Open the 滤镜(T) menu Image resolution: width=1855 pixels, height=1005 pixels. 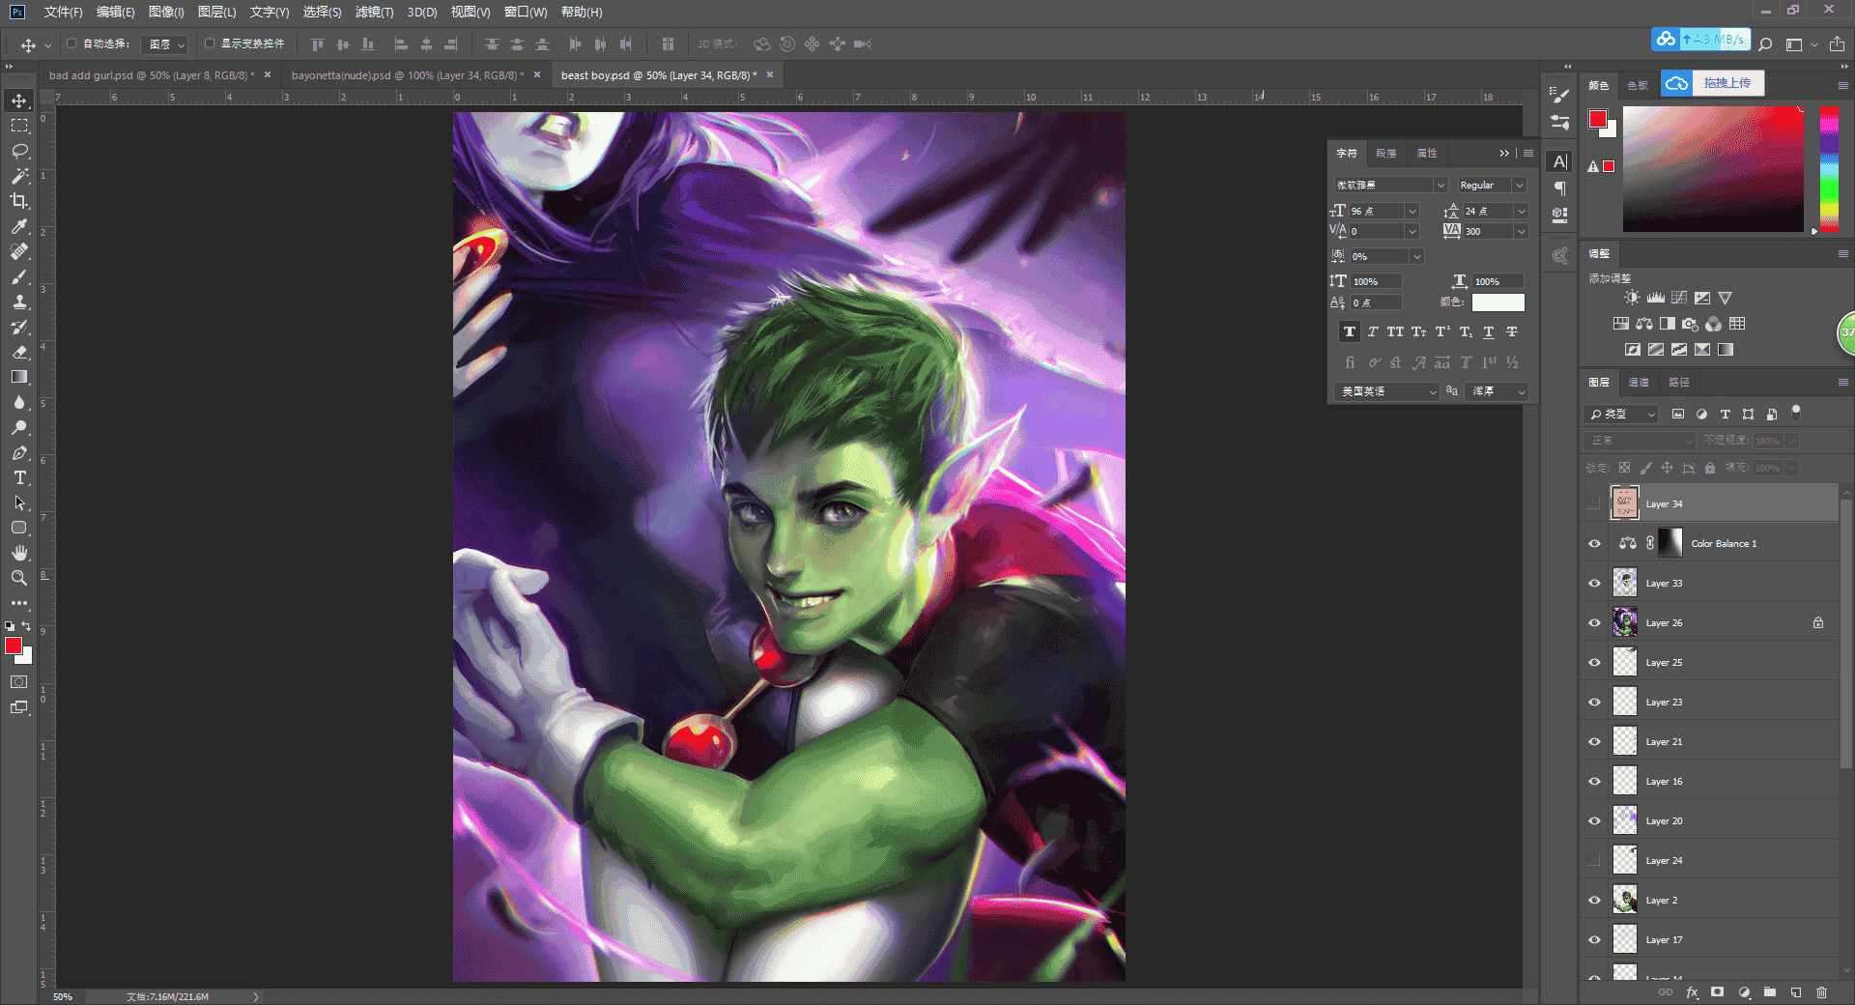(374, 12)
